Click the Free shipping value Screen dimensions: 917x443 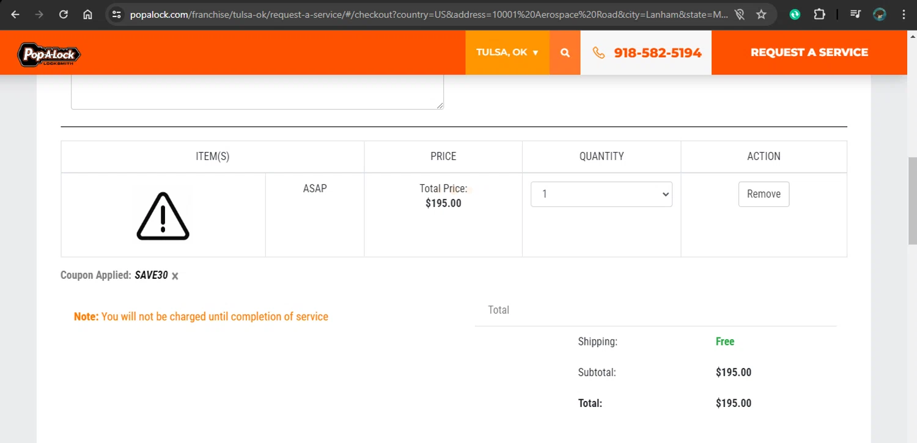click(x=725, y=342)
